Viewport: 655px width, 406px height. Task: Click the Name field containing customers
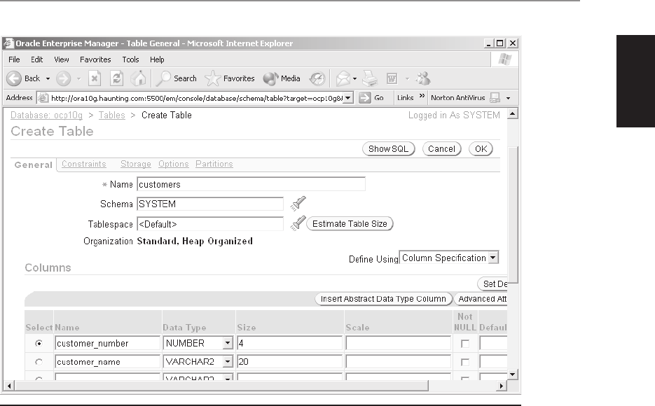tap(251, 184)
